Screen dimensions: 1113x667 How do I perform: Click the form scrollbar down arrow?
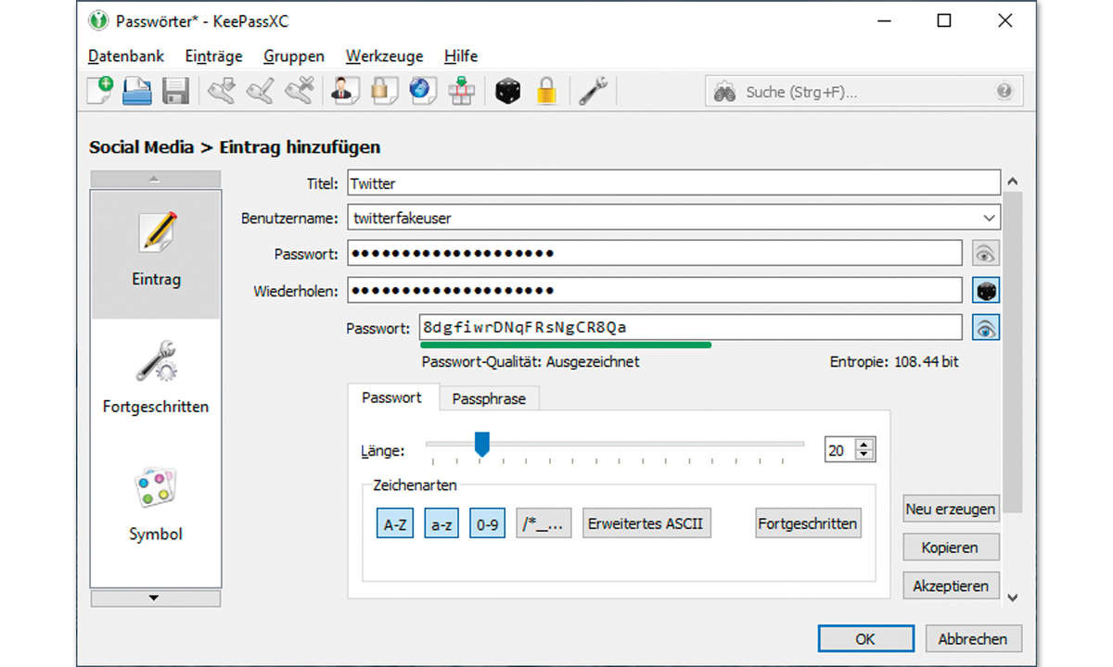1012,598
